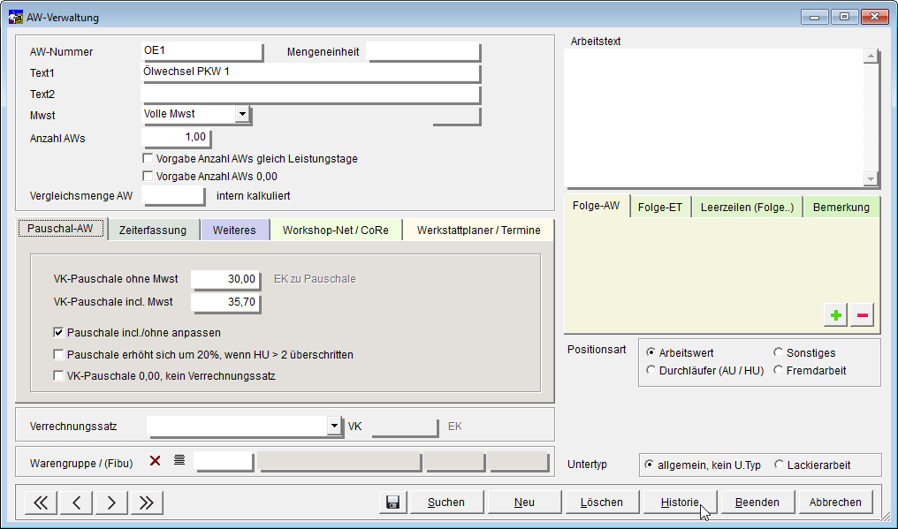The image size is (898, 529).
Task: Select Lackierarbeit subtype
Action: pos(779,465)
